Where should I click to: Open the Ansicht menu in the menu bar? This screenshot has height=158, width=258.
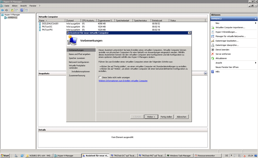(x=23, y=6)
